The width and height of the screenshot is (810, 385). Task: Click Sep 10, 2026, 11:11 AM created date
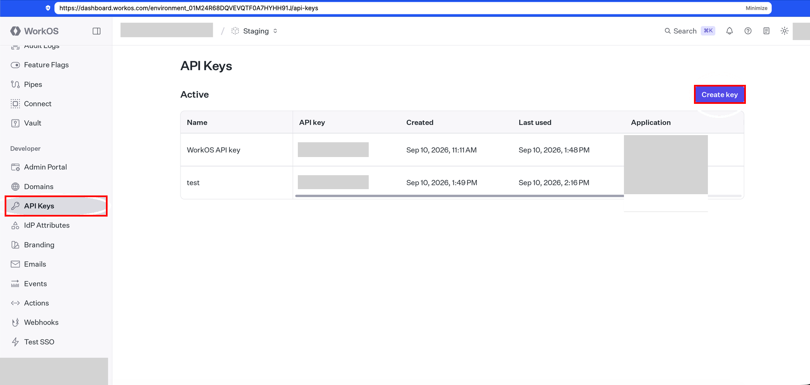coord(441,150)
